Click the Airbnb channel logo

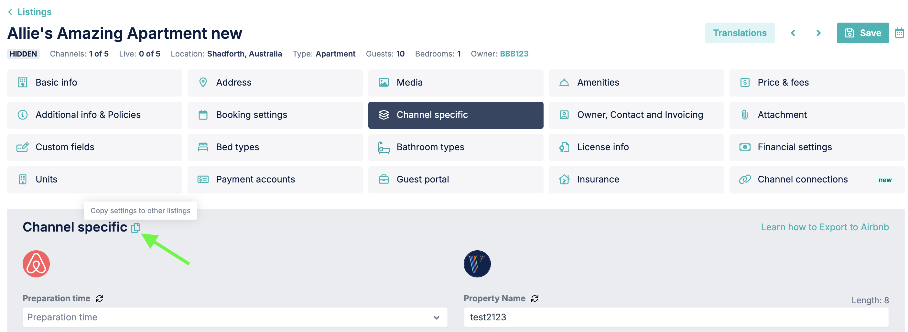point(36,264)
